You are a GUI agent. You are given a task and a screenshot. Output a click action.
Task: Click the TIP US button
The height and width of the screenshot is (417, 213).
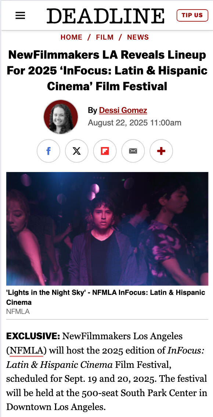(x=192, y=15)
